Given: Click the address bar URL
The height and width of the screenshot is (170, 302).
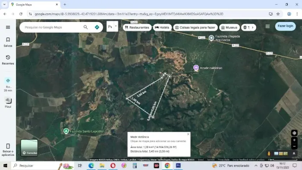Looking at the screenshot, I should (x=129, y=14).
